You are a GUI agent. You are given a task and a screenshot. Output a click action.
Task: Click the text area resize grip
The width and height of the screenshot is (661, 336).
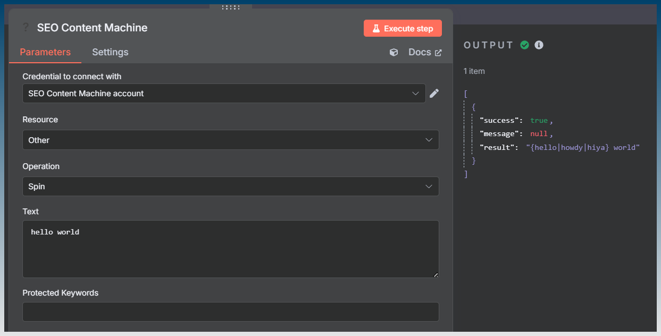pos(436,274)
